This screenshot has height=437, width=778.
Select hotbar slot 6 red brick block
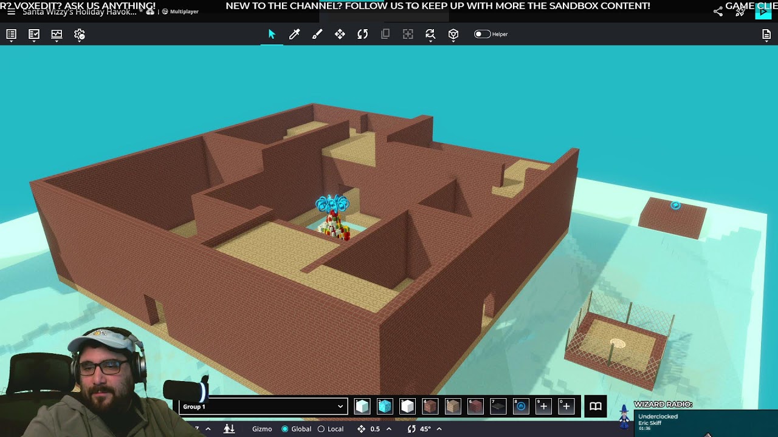[475, 407]
